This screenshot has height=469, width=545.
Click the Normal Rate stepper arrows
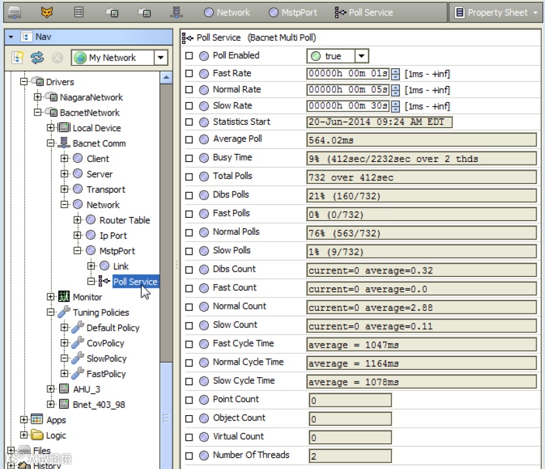tap(395, 91)
